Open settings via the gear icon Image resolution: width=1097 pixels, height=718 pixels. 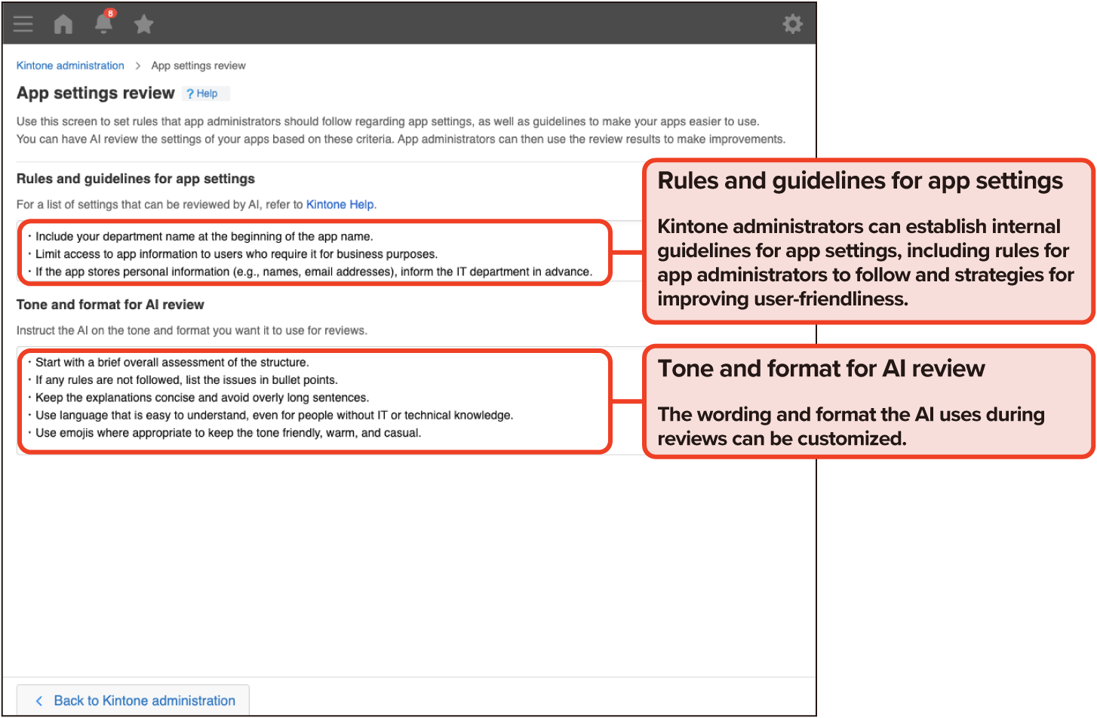click(792, 24)
